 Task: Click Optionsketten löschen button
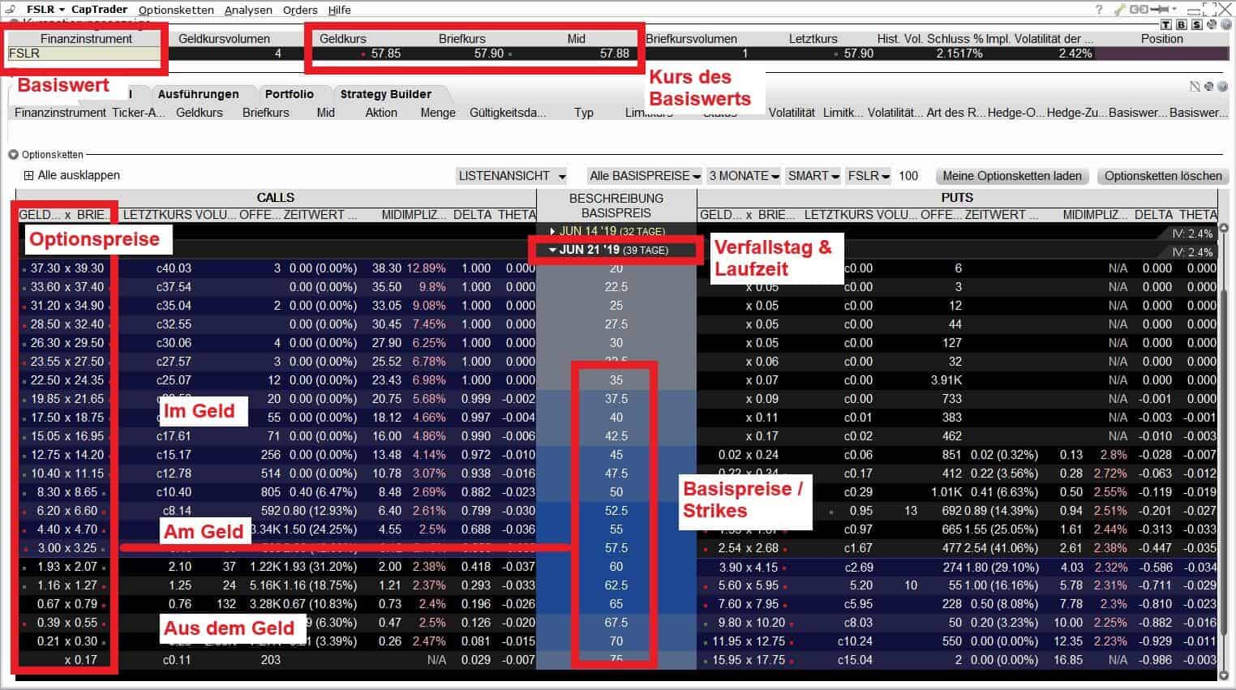[1162, 176]
